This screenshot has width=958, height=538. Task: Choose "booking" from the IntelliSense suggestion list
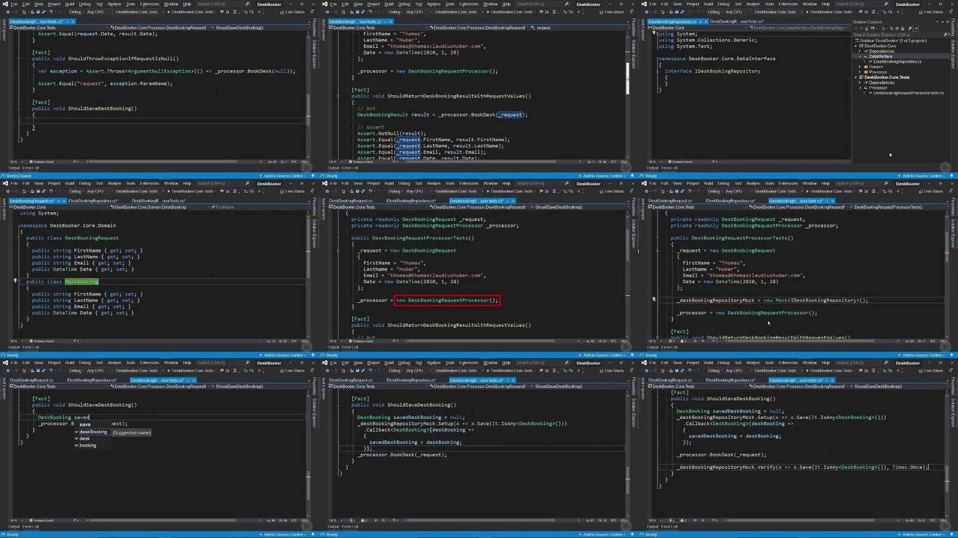pyautogui.click(x=87, y=445)
